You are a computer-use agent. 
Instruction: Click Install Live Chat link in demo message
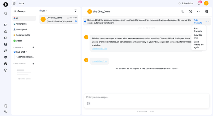[x=99, y=48]
